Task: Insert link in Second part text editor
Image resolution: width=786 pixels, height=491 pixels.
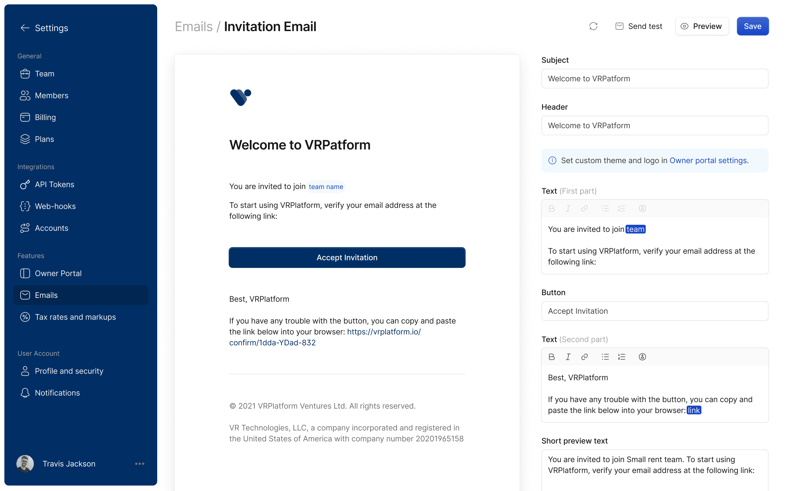Action: (584, 357)
